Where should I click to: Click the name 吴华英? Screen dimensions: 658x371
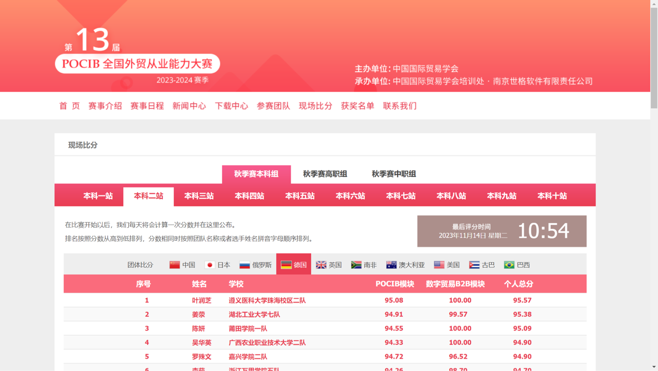coord(202,342)
